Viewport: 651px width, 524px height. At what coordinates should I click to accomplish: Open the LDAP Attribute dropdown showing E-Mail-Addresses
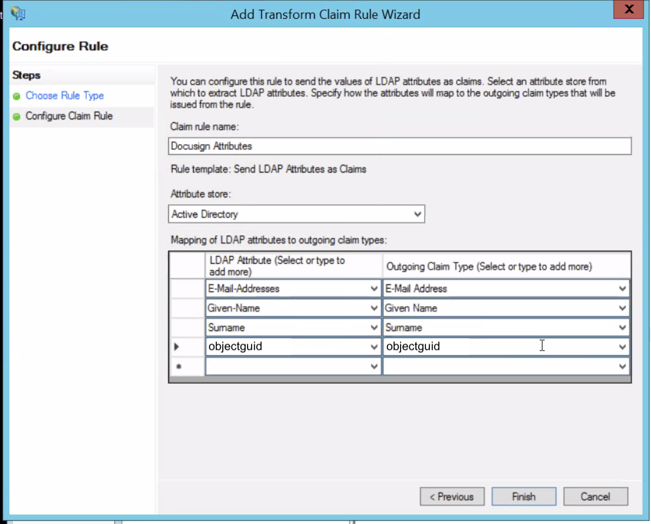click(x=373, y=289)
